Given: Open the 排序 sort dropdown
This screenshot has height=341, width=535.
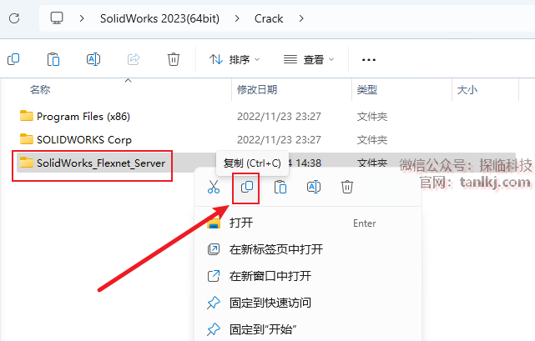Looking at the screenshot, I should [235, 60].
